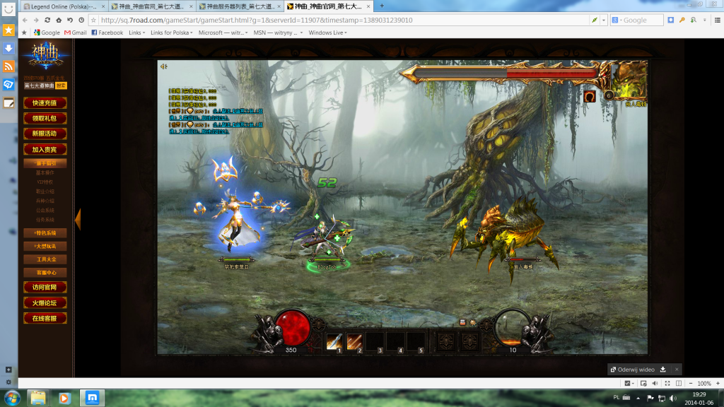This screenshot has height=407, width=724.
Task: Expand the MSN bookmarks folder
Action: coord(278,33)
